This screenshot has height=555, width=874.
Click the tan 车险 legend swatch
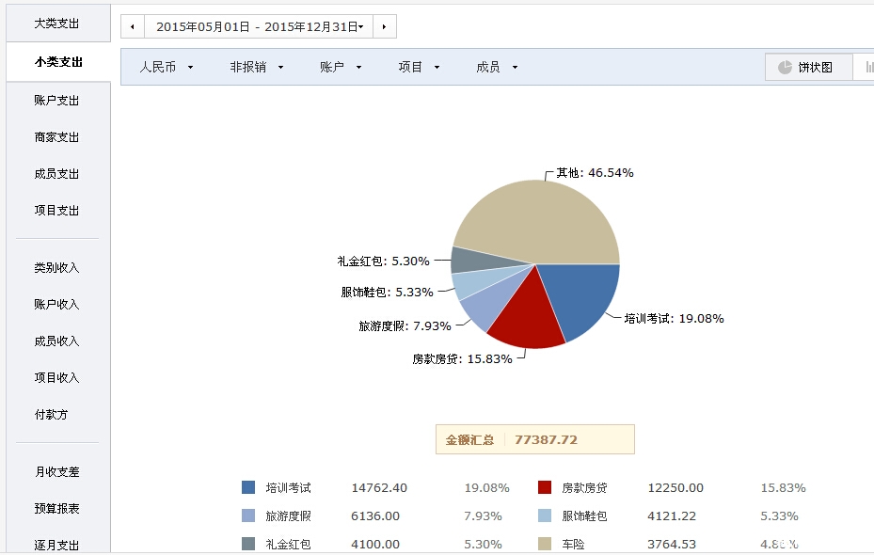pos(545,544)
